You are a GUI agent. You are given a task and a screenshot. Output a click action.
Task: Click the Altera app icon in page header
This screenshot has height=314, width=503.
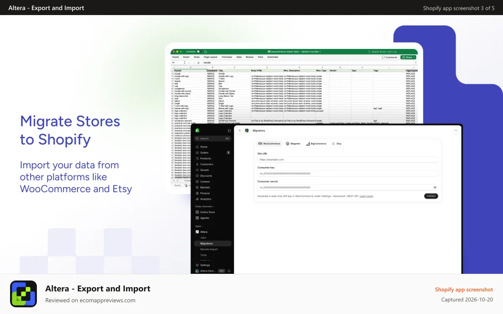(247, 131)
